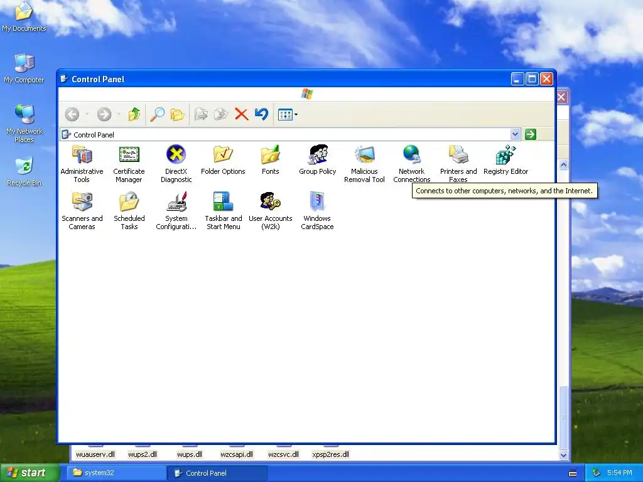Select wuauserv.dll in system32 window
The image size is (643, 482).
coord(95,454)
